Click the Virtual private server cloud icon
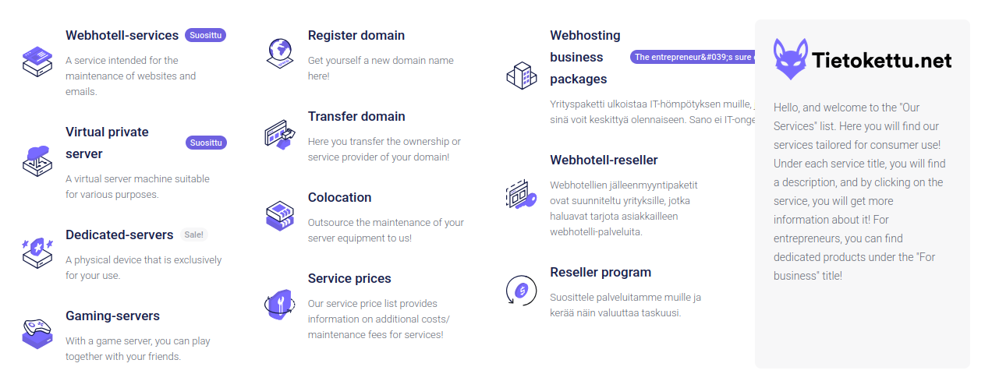The image size is (992, 388). (x=37, y=158)
